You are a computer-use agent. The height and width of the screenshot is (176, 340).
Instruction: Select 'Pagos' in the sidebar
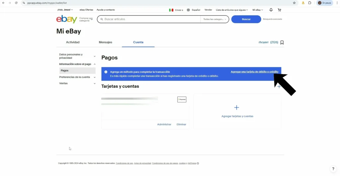77,71
